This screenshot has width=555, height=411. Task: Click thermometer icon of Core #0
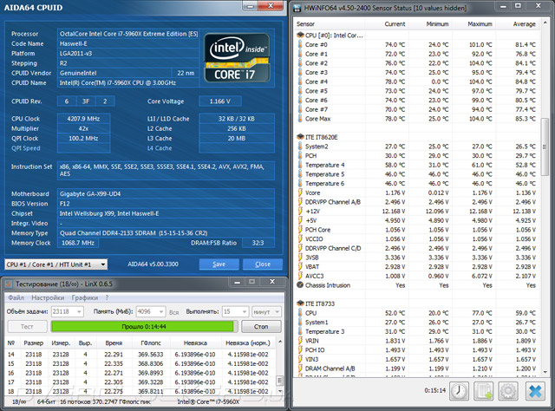pos(300,44)
